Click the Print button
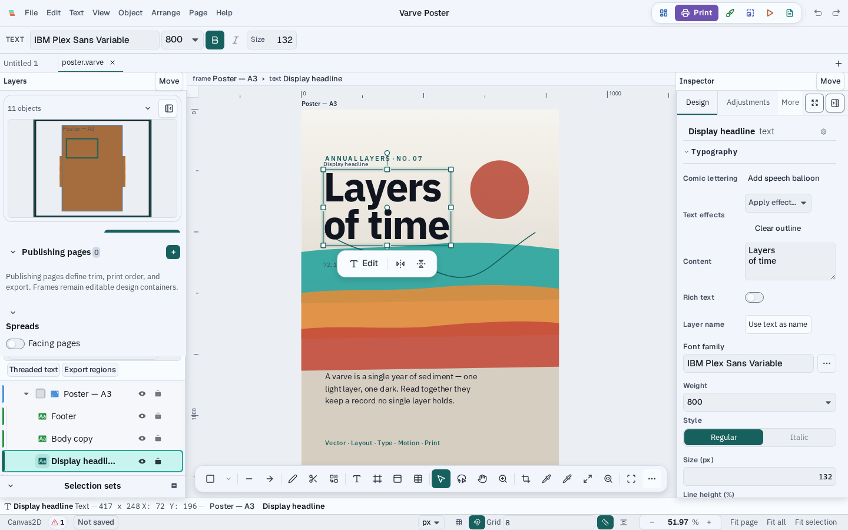Viewport: 848px width, 530px height. (697, 13)
